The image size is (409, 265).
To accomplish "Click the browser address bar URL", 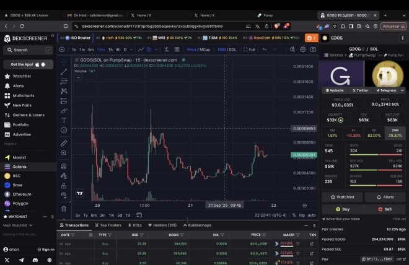I will tap(152, 26).
